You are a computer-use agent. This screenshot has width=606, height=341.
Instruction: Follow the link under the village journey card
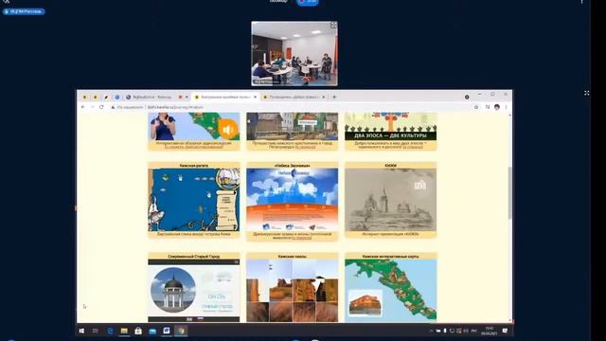coord(305,147)
